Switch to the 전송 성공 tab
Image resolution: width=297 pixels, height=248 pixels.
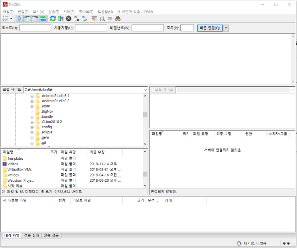click(51, 236)
